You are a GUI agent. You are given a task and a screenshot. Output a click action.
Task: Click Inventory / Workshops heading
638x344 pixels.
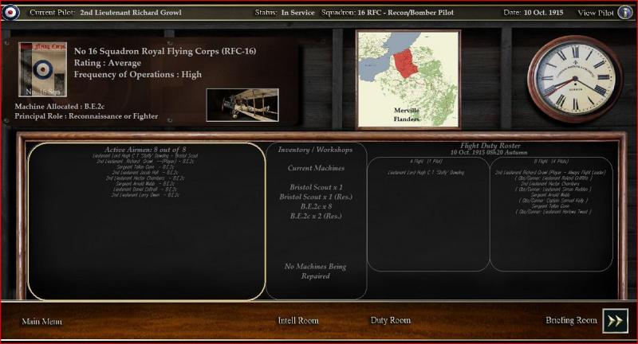(315, 150)
